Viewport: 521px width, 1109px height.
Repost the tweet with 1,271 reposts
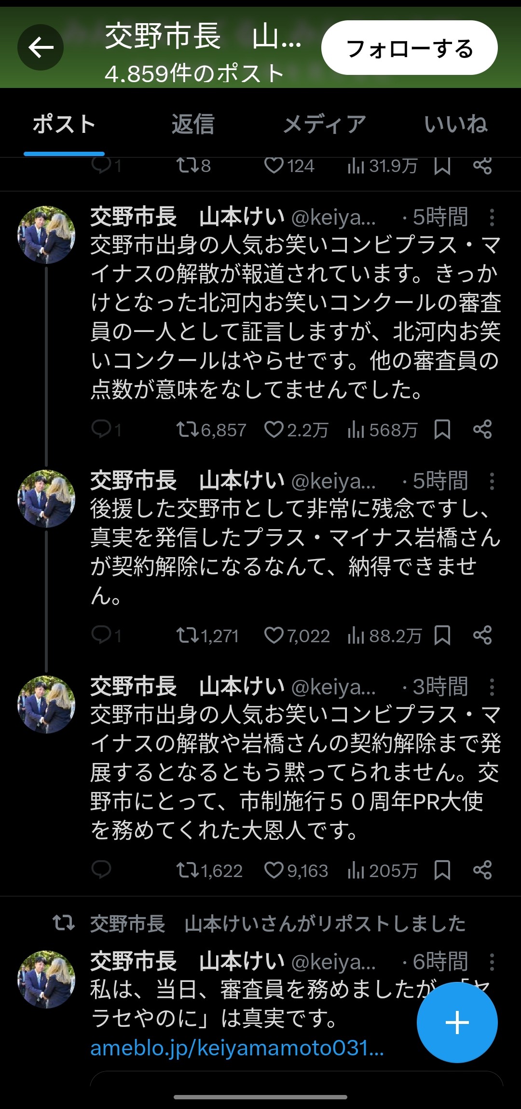pos(186,635)
